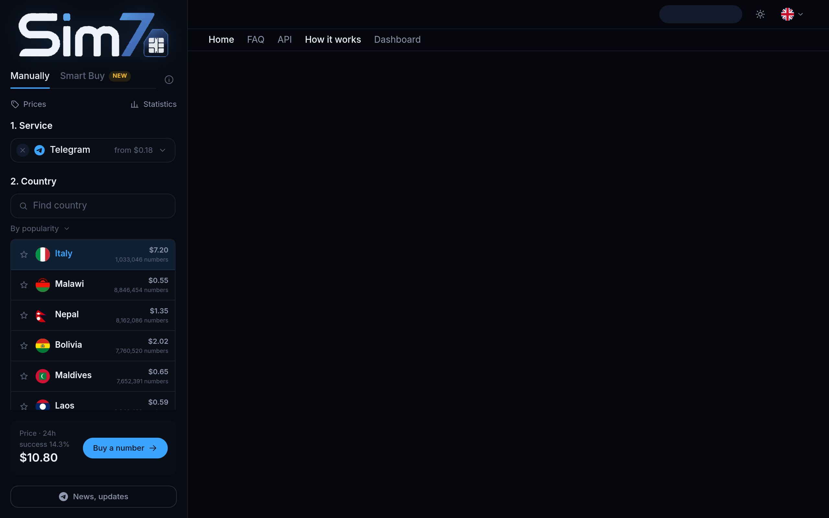Favorite Maldives with the star
The width and height of the screenshot is (829, 518).
point(24,376)
